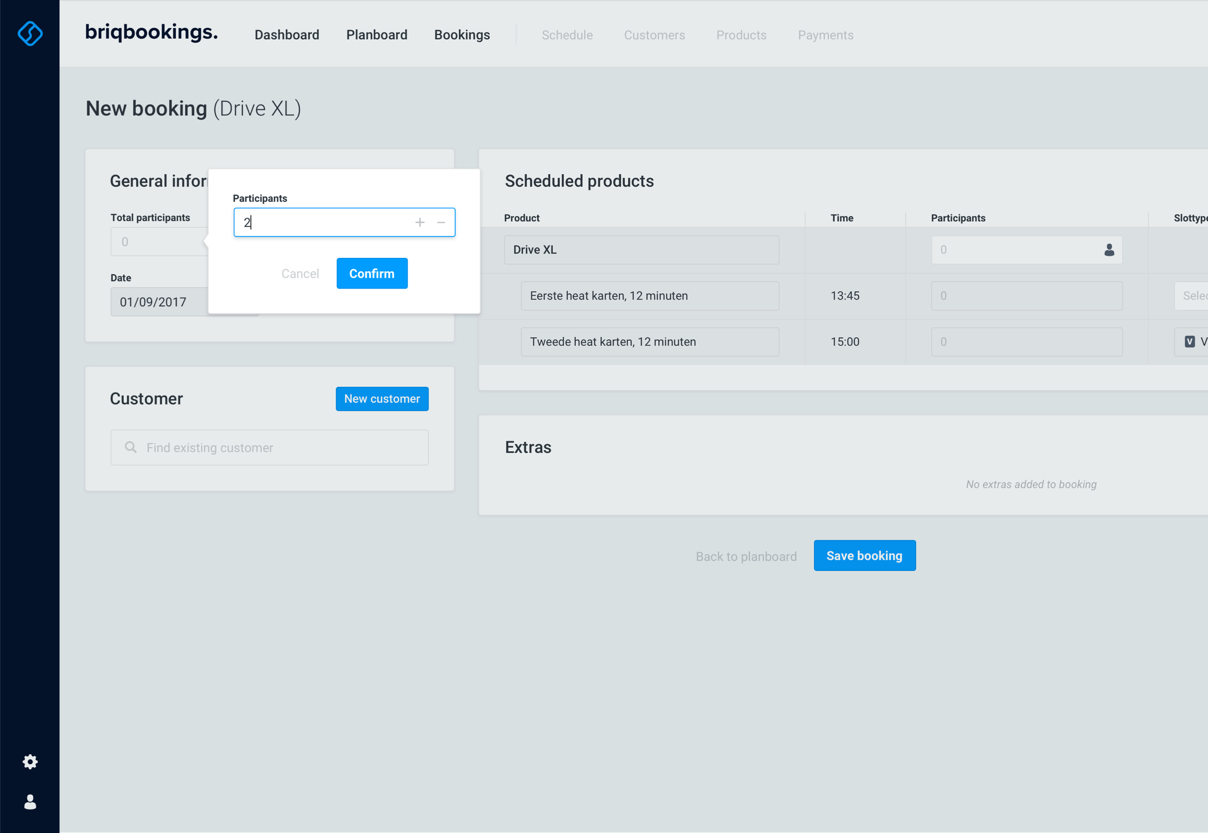
Task: Cancel the participants popup
Action: (x=300, y=273)
